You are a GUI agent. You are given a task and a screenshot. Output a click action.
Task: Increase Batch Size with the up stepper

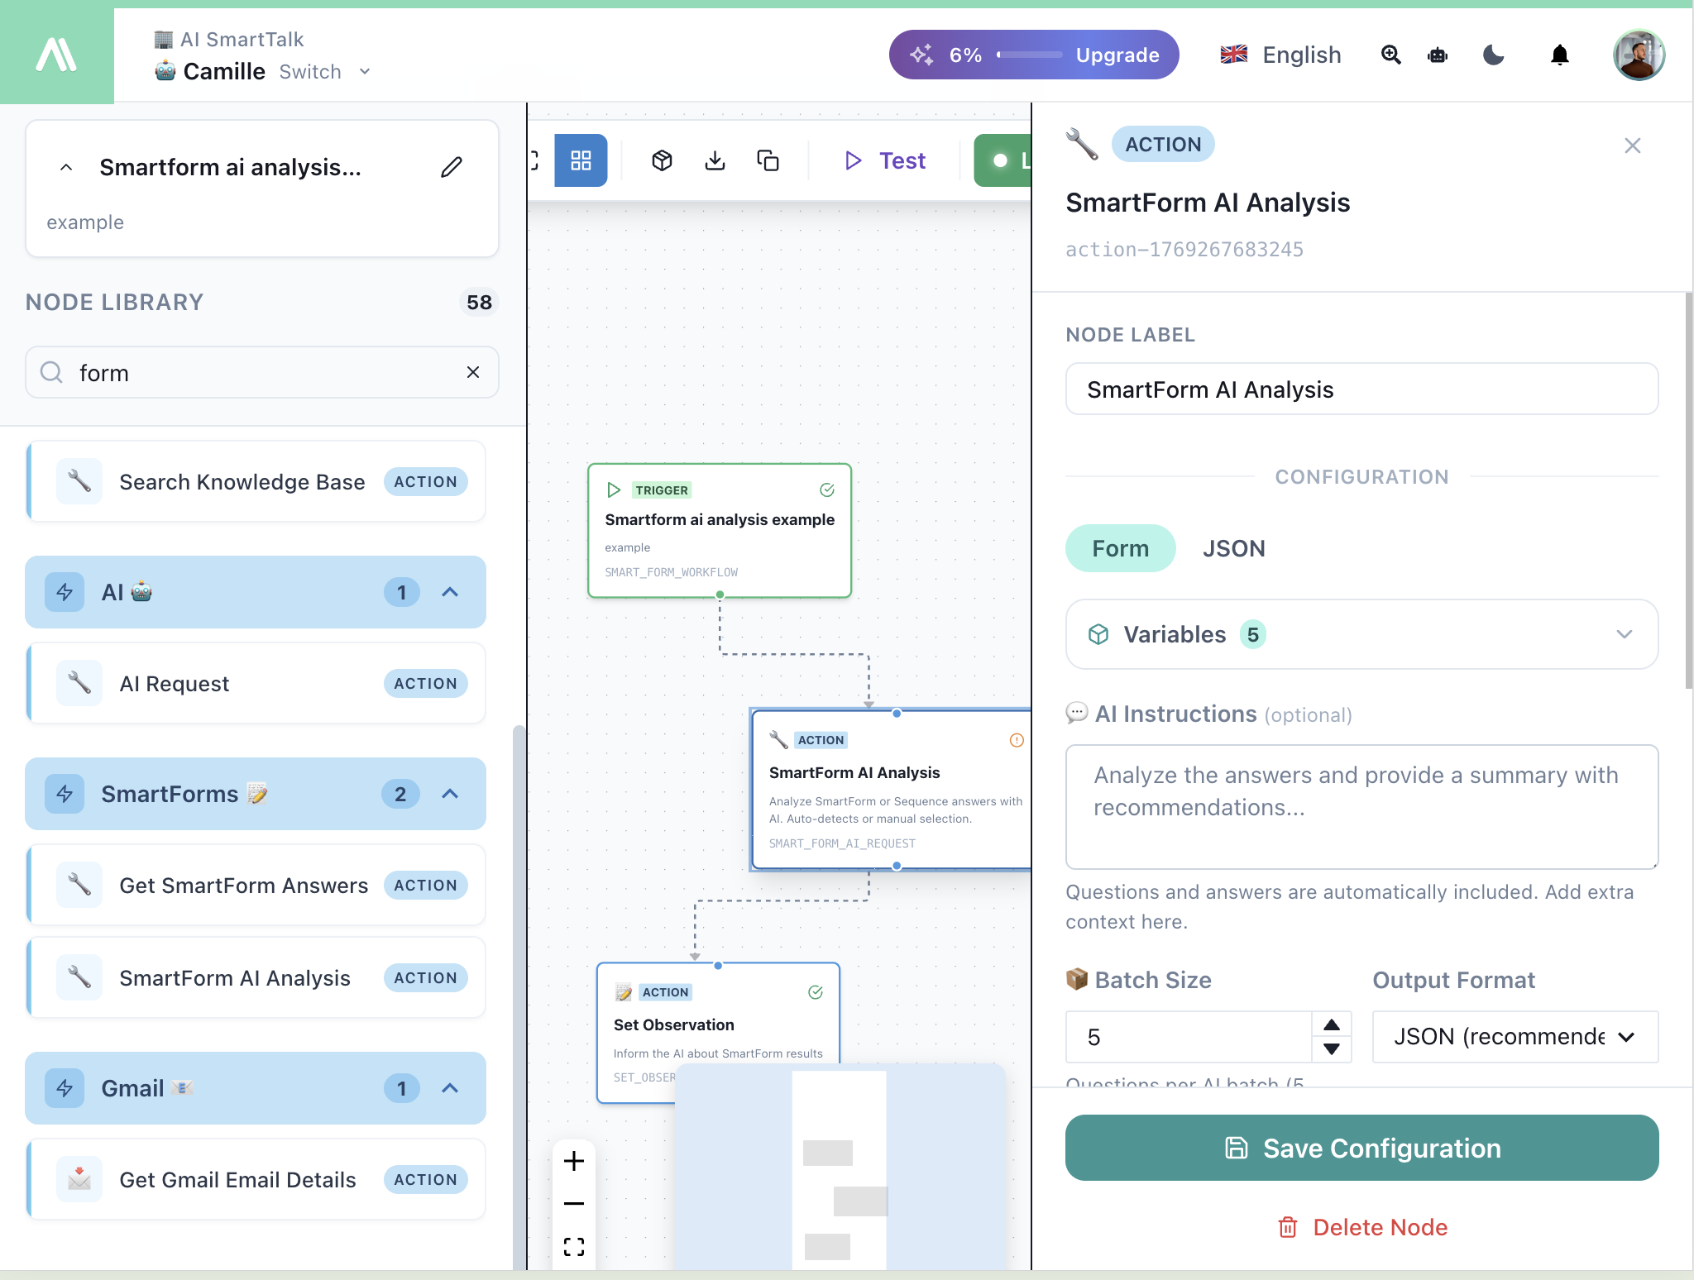1331,1025
